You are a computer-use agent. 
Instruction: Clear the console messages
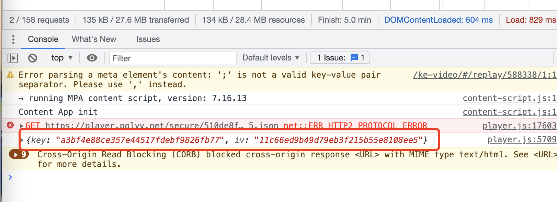[x=33, y=58]
